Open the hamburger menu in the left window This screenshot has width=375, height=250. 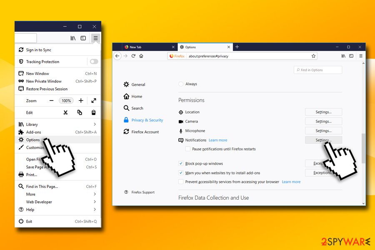pos(96,38)
